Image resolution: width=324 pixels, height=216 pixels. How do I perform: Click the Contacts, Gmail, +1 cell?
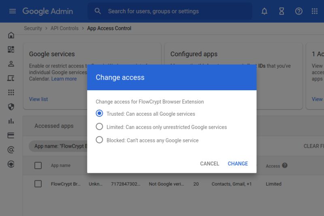(x=231, y=184)
